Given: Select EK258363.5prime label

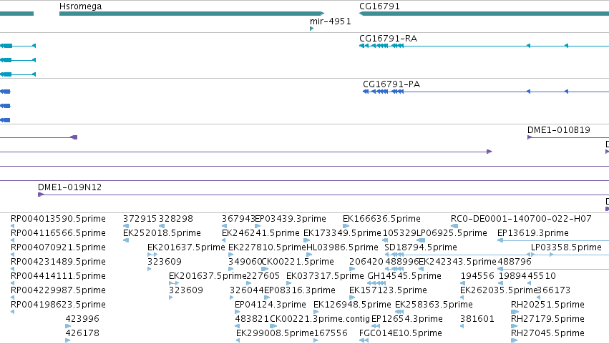Looking at the screenshot, I should (x=434, y=305).
